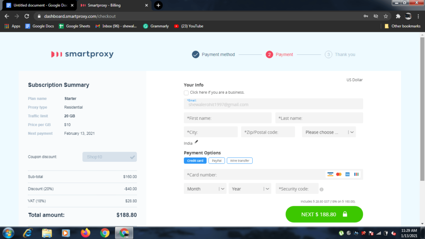Click the security code info icon

[322, 189]
